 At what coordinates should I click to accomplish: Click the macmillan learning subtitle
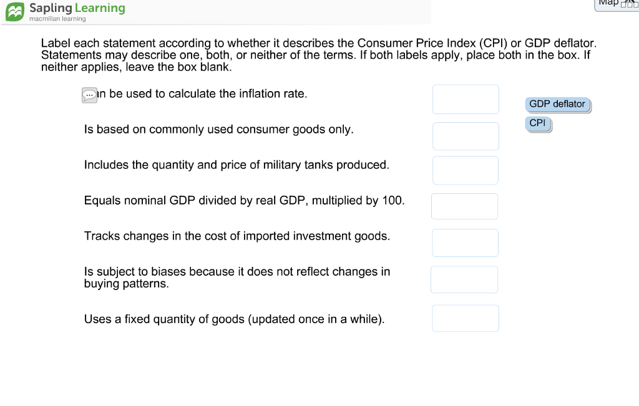coord(57,19)
